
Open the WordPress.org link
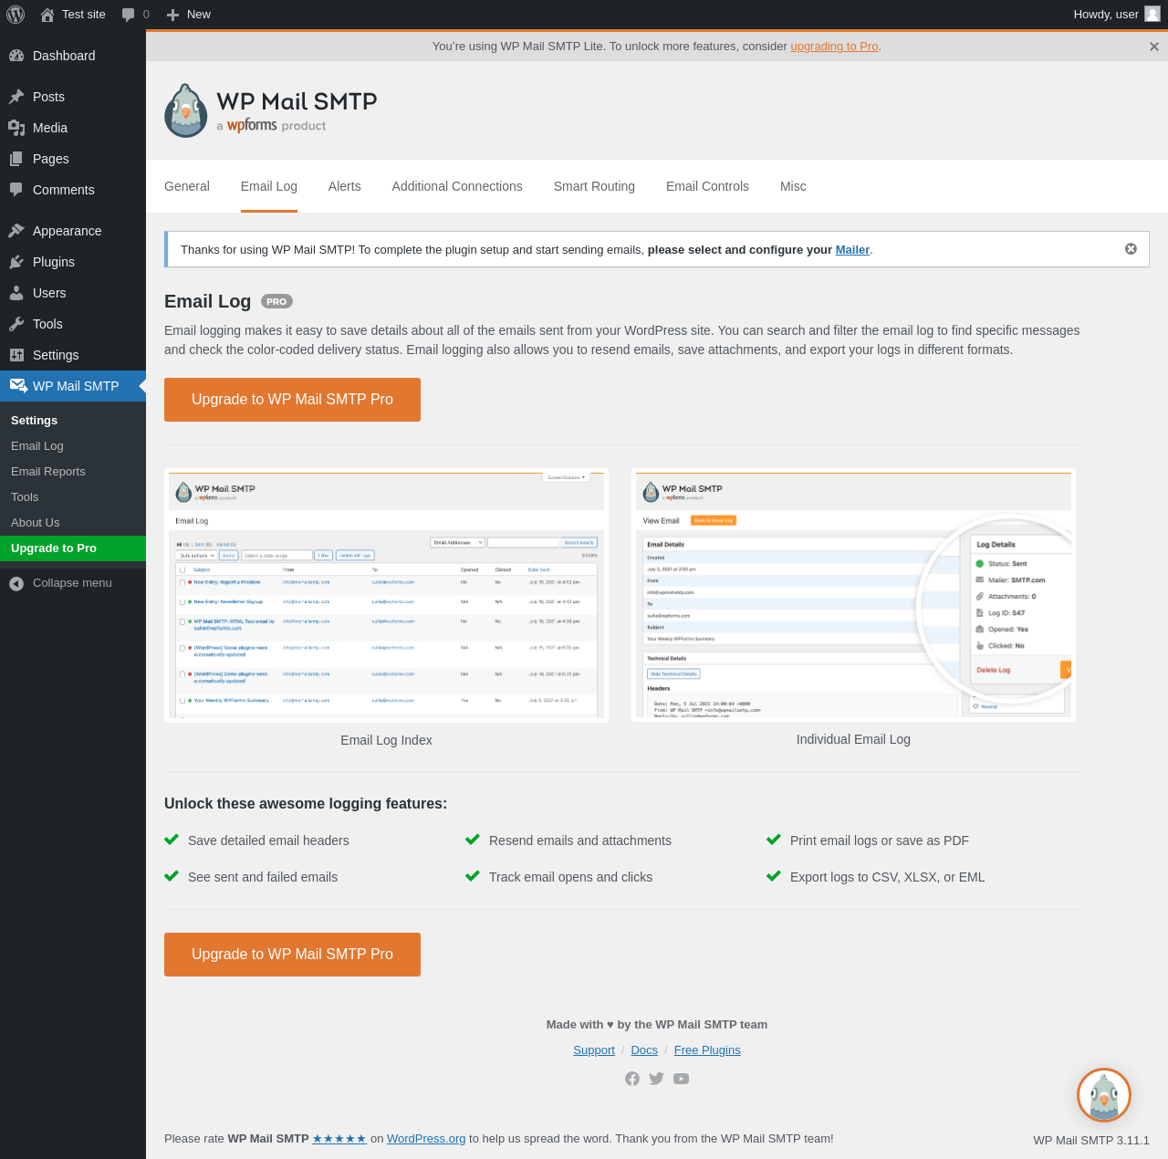[x=426, y=1139]
